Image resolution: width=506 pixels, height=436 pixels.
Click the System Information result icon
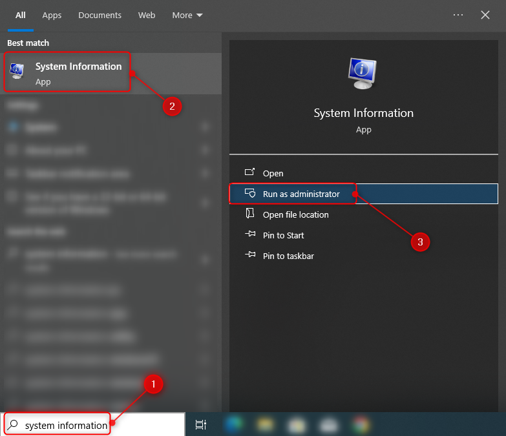click(17, 71)
